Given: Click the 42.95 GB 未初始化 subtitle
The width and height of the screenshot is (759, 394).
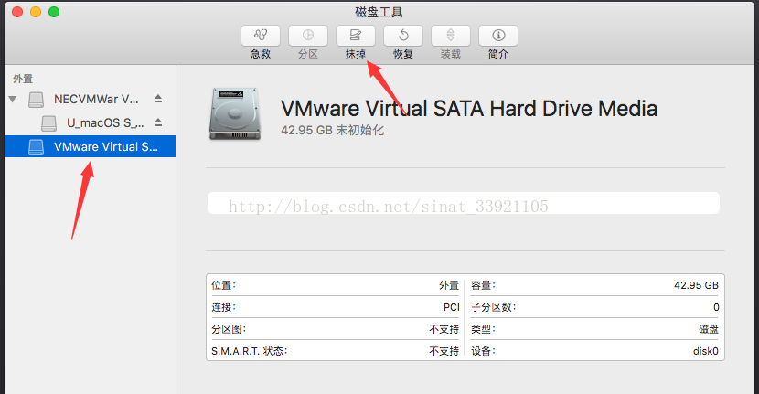Looking at the screenshot, I should 333,130.
